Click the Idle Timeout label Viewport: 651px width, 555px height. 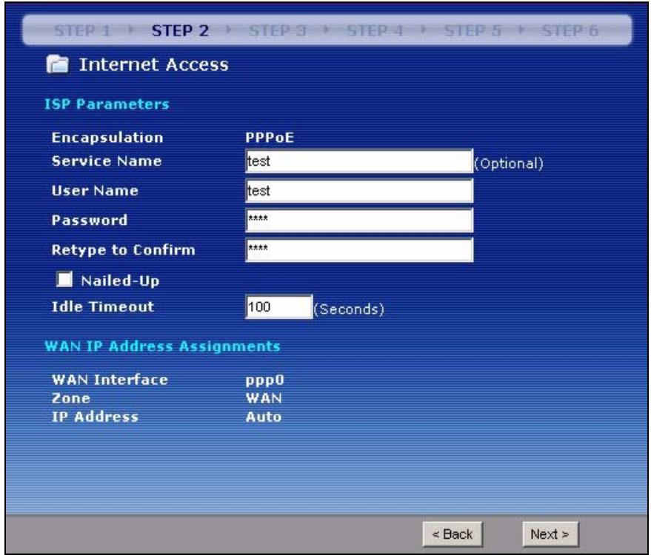102,306
